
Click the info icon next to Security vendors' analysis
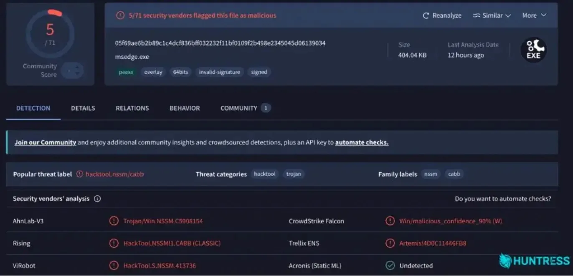pos(97,199)
